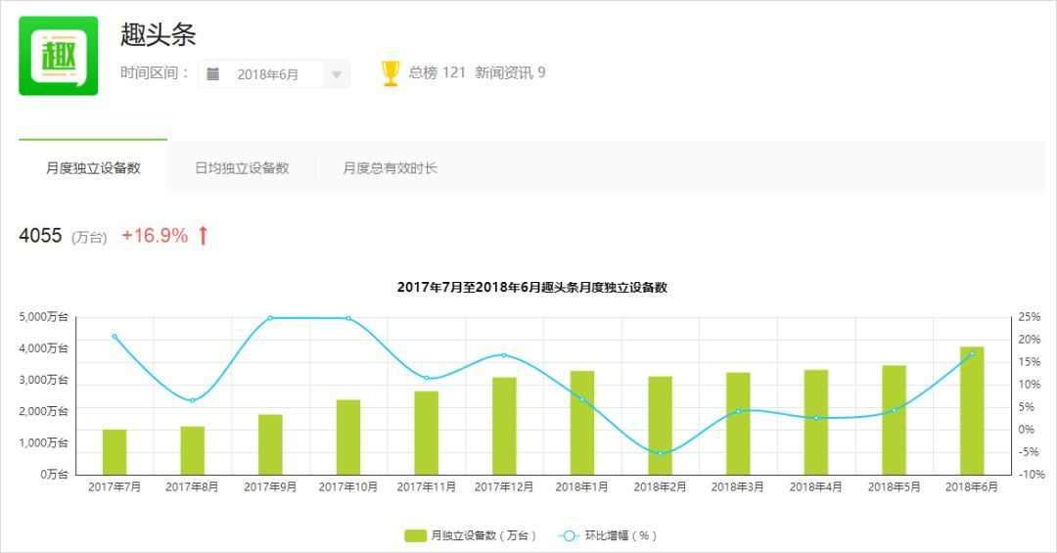Click the calendar icon in date selector
The height and width of the screenshot is (553, 1057).
click(x=213, y=74)
